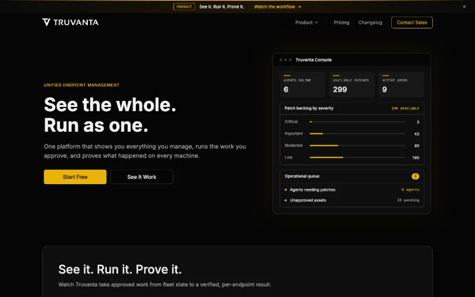The image size is (475, 297).
Task: Click the See It Work button
Action: point(142,176)
